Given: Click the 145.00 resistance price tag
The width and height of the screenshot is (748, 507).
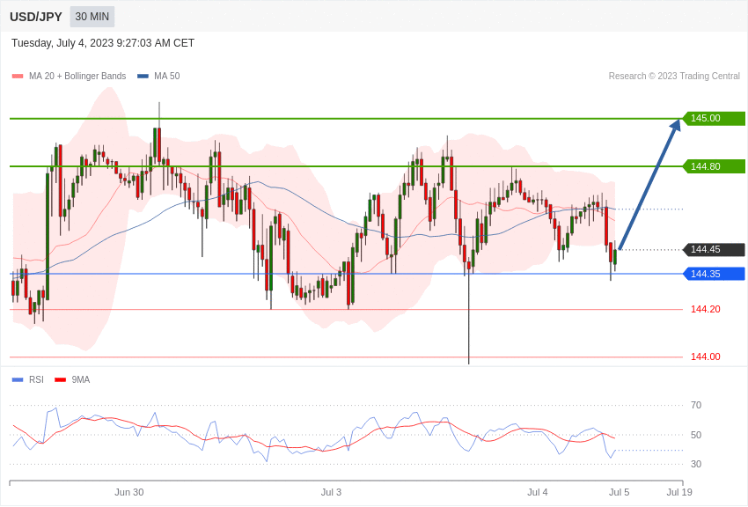Looking at the screenshot, I should tap(714, 118).
